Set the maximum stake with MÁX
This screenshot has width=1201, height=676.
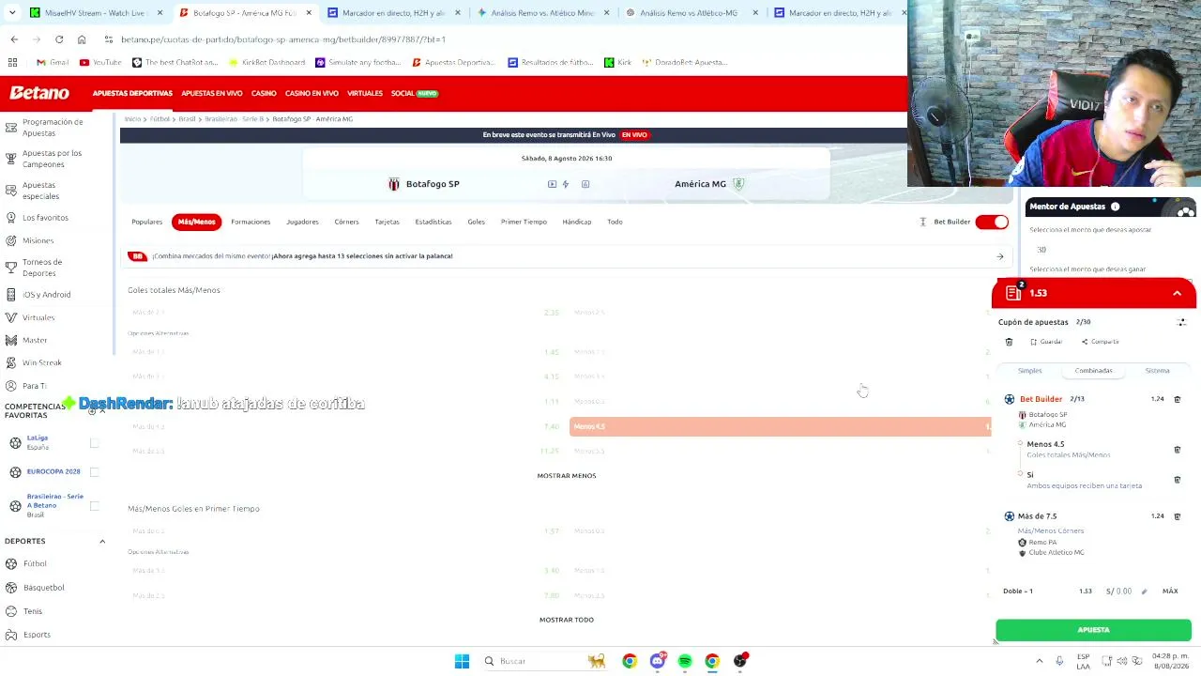coord(1170,591)
